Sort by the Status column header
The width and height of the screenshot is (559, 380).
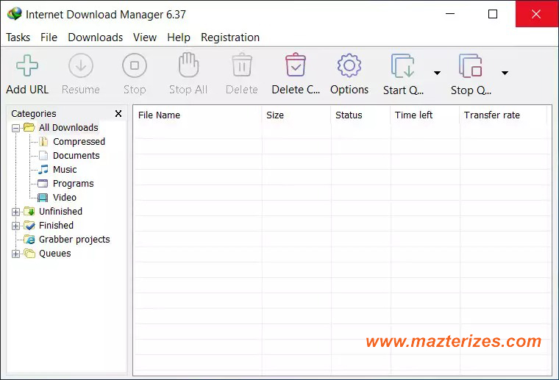click(360, 115)
